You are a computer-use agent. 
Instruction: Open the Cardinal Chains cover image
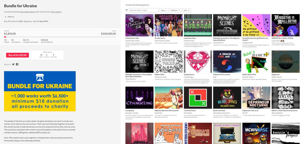click(x=198, y=98)
